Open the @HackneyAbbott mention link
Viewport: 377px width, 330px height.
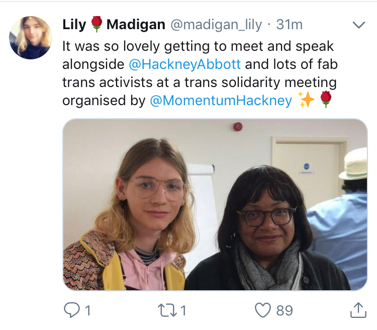click(184, 64)
